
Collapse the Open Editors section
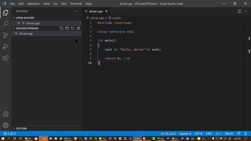pyautogui.click(x=14, y=18)
